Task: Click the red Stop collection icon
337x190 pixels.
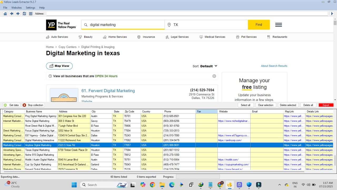Action: [x=24, y=105]
